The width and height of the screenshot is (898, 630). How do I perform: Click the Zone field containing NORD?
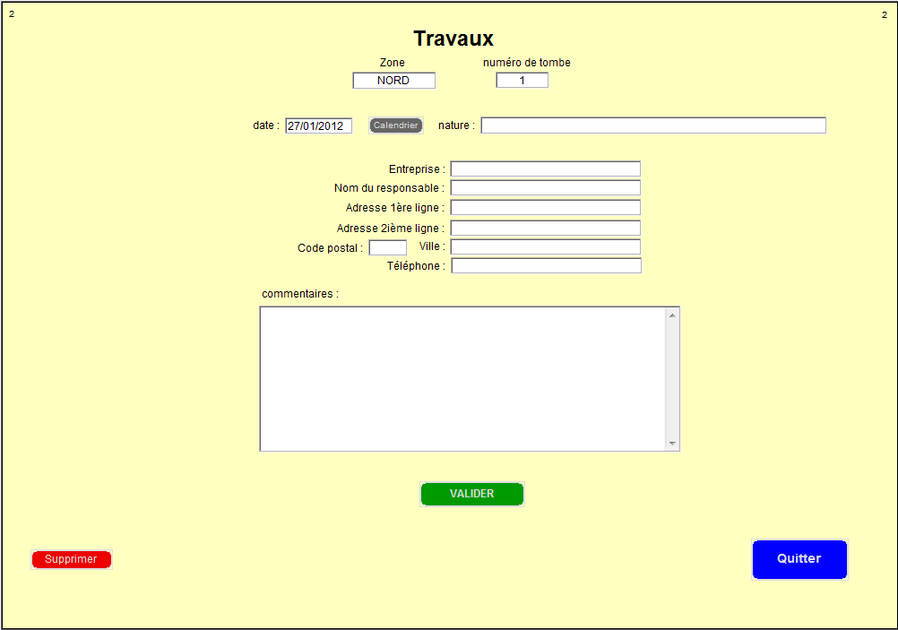click(x=393, y=81)
